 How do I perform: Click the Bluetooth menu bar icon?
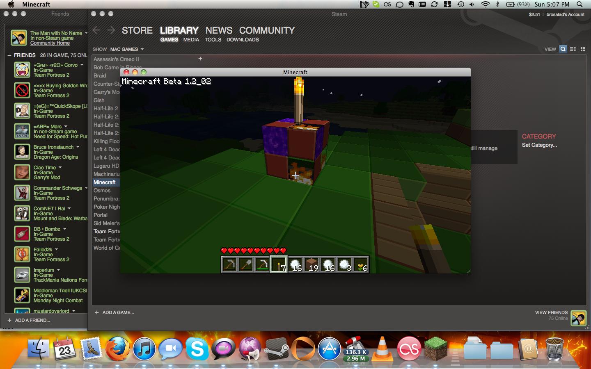tap(497, 4)
